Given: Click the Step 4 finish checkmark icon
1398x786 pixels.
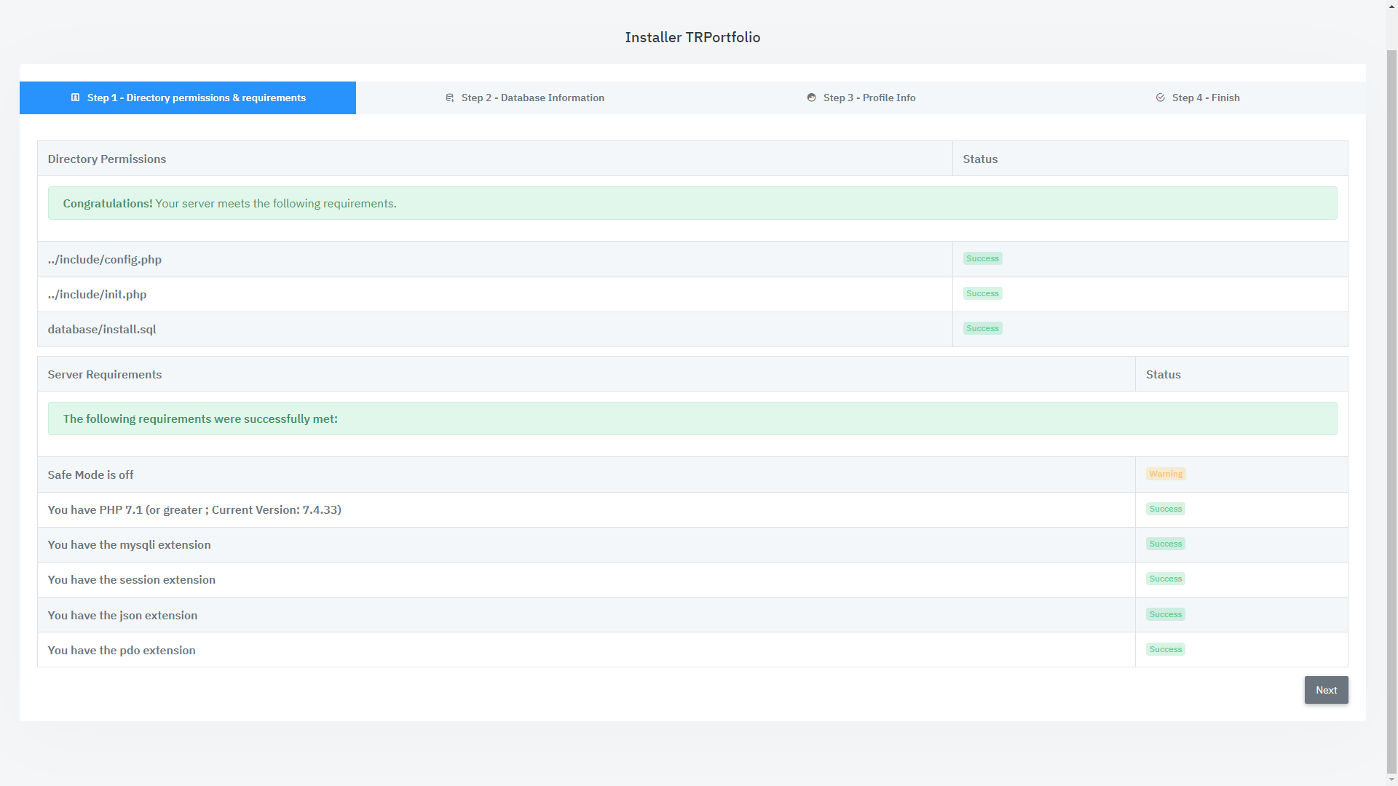Looking at the screenshot, I should click(x=1160, y=98).
